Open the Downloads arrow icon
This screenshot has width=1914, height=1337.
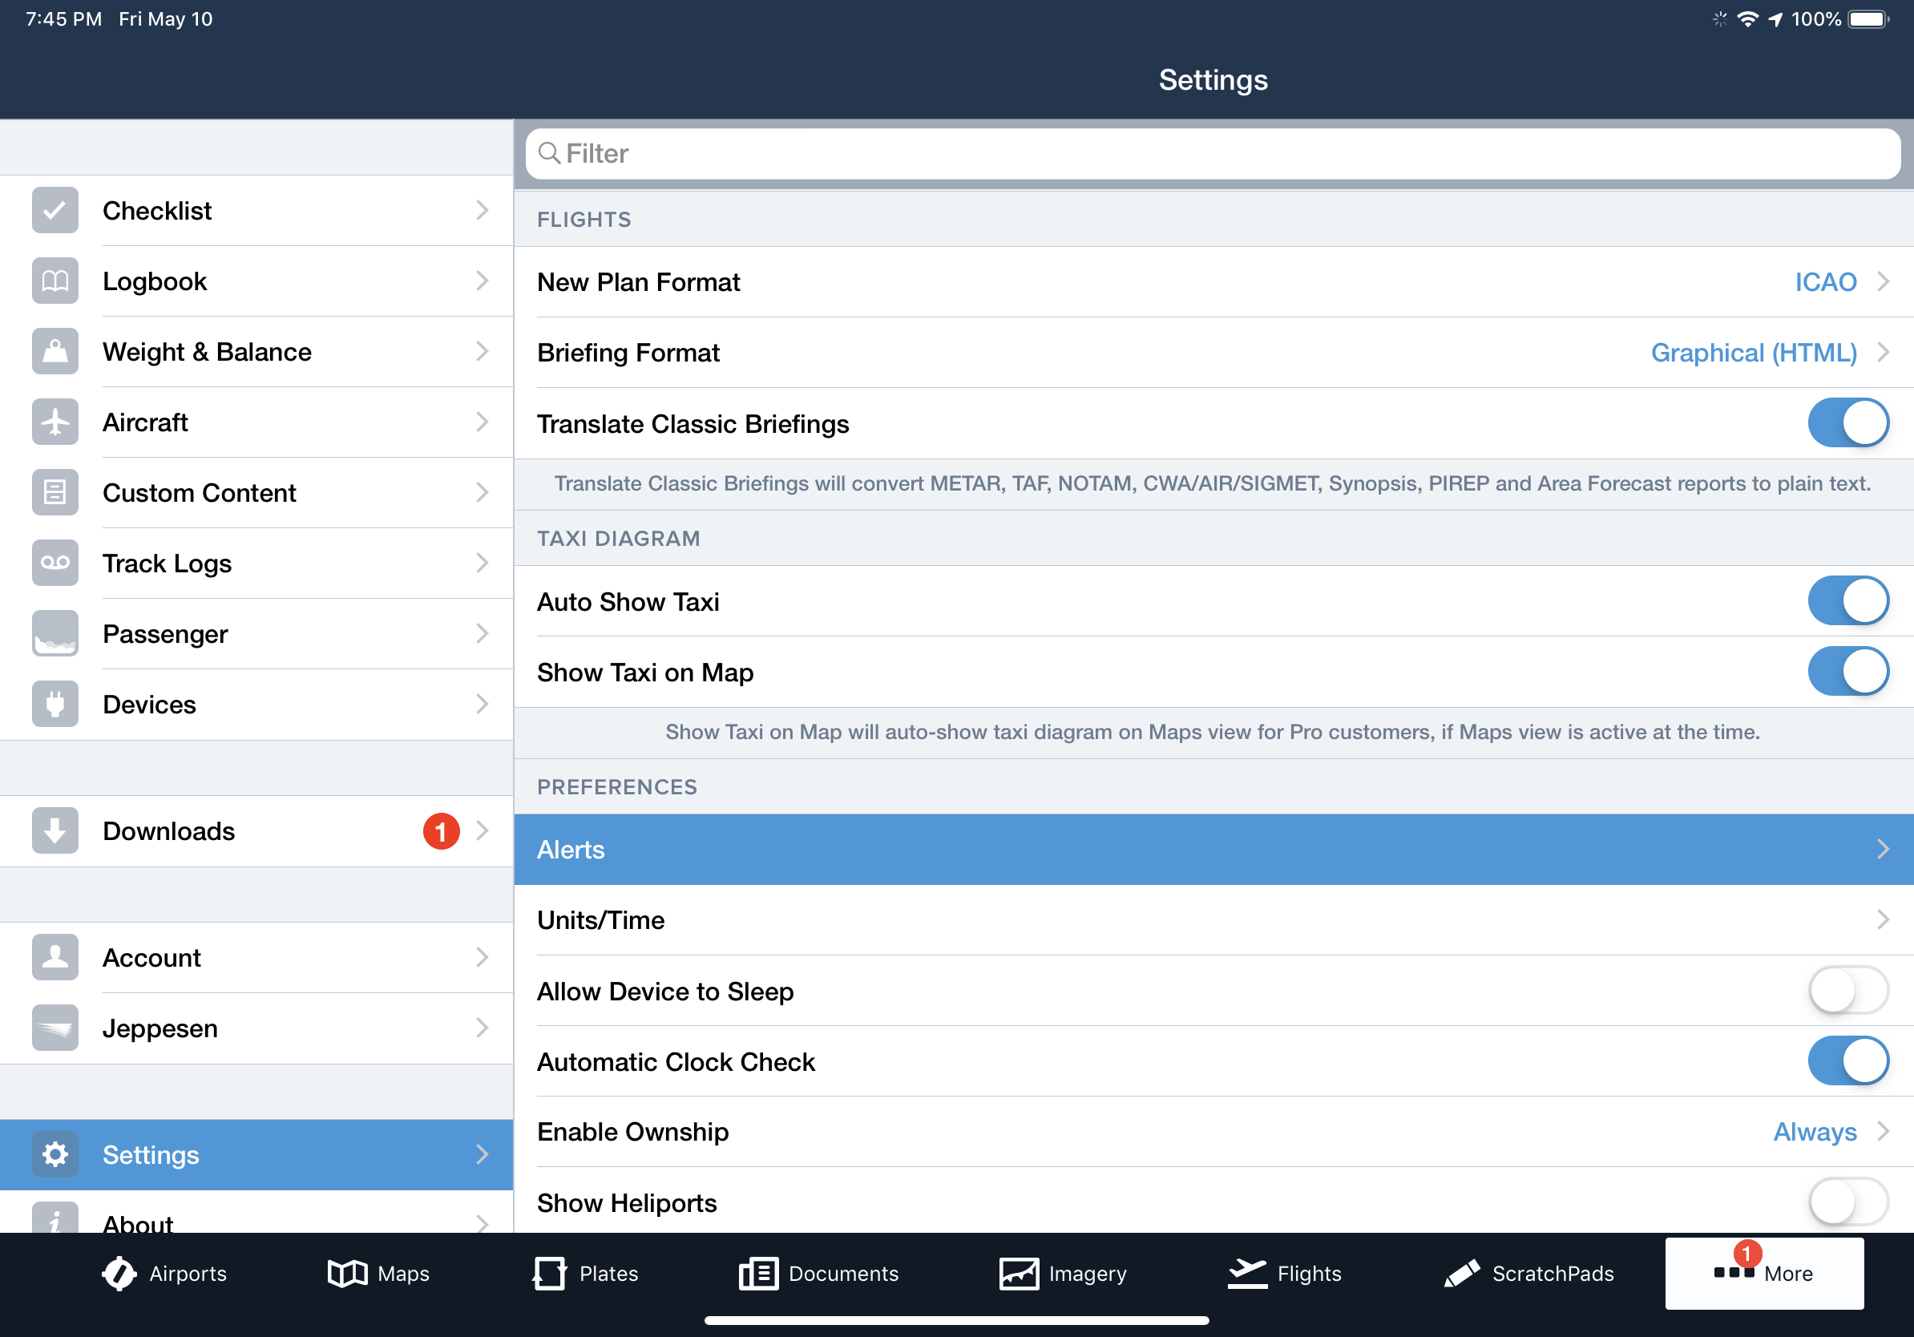(55, 831)
